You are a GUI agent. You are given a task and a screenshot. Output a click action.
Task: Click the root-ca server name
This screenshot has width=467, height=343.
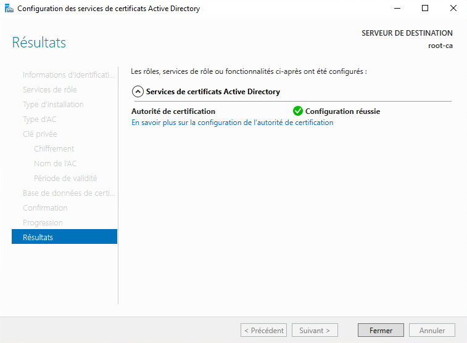coord(440,46)
